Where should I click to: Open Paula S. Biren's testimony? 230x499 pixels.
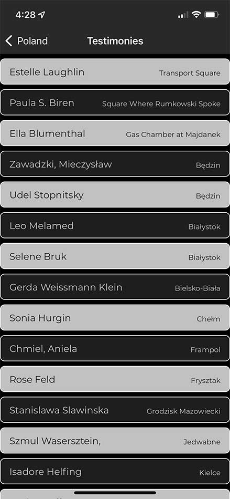tap(115, 102)
